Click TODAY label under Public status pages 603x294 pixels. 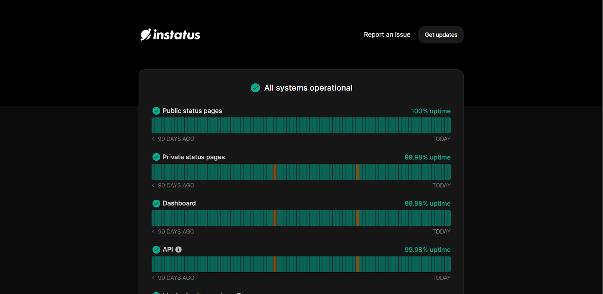441,139
